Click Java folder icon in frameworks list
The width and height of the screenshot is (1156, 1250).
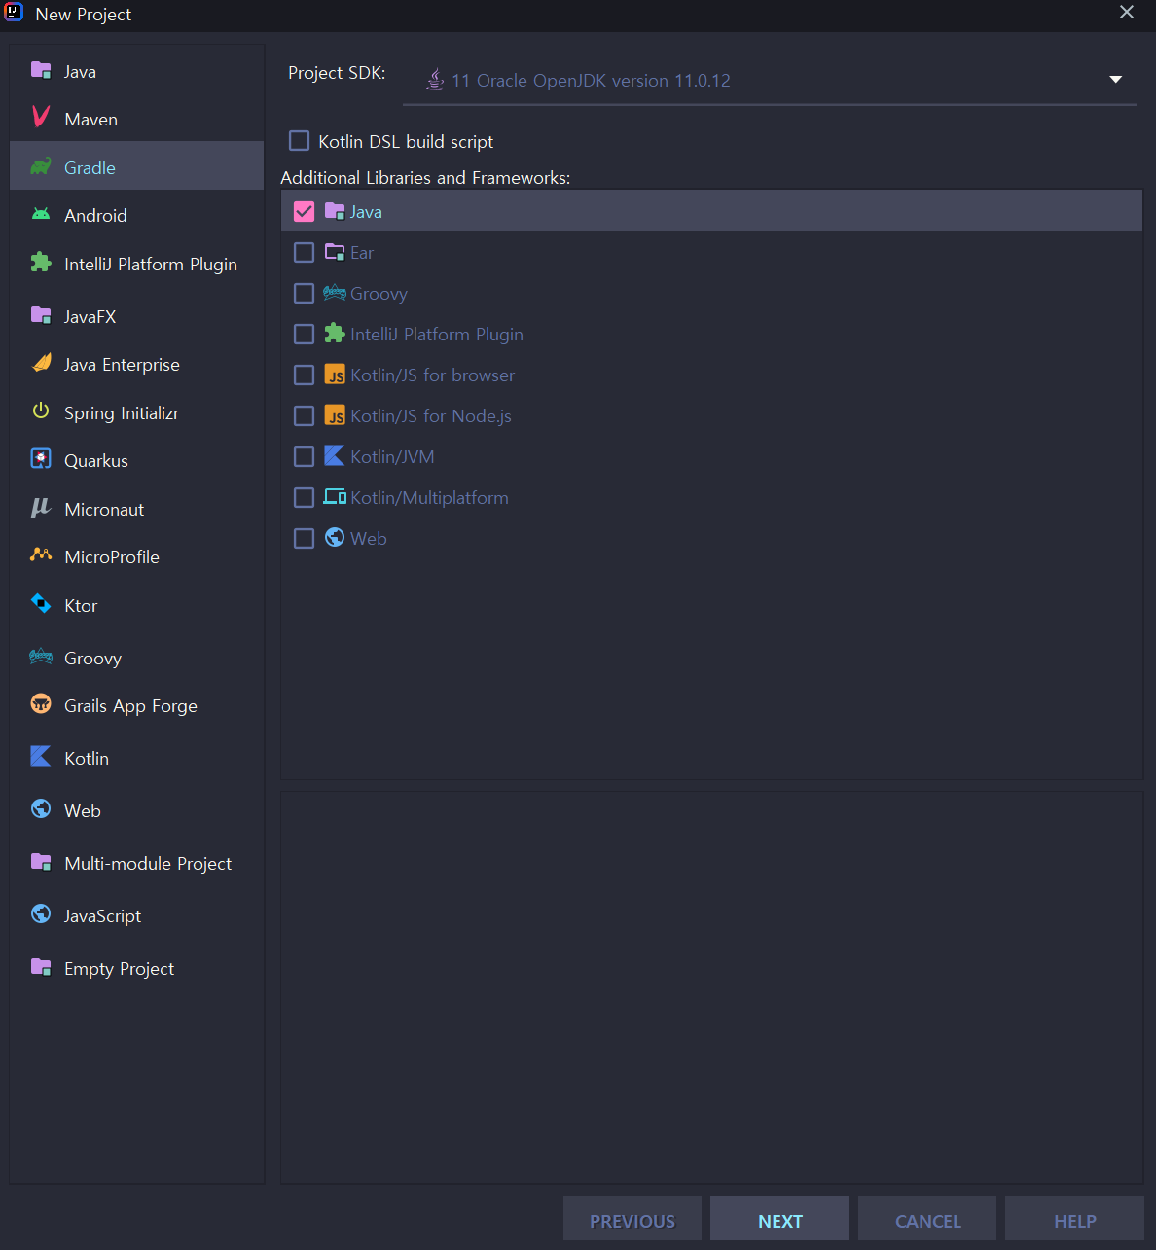click(335, 211)
